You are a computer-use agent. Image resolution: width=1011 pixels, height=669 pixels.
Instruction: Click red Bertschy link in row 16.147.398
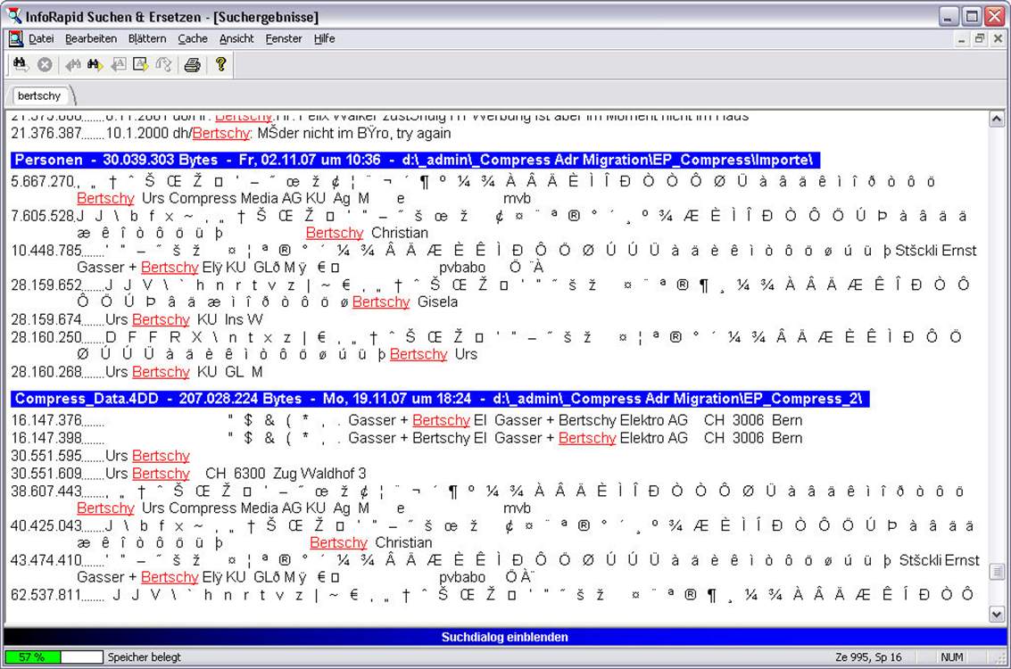pyautogui.click(x=587, y=438)
